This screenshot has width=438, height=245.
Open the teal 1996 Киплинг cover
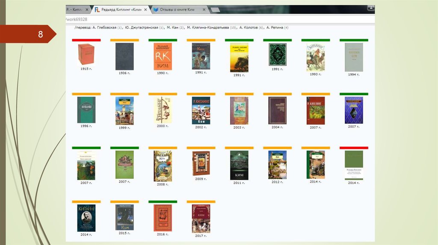point(86,110)
